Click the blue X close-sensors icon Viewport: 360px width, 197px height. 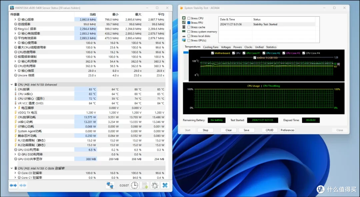[x=165, y=185]
